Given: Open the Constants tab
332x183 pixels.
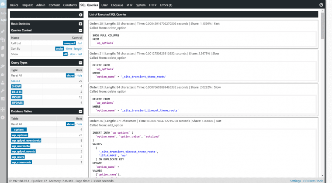Looking at the screenshot, I should click(70, 5).
